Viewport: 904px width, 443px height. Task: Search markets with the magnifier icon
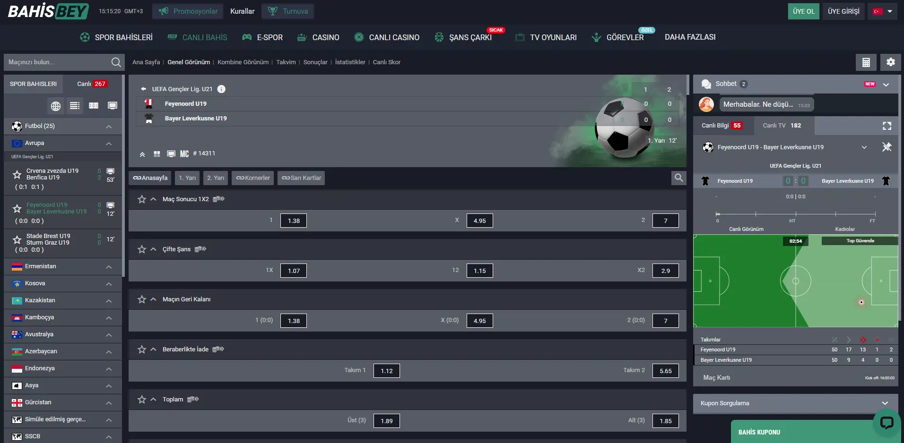(678, 178)
